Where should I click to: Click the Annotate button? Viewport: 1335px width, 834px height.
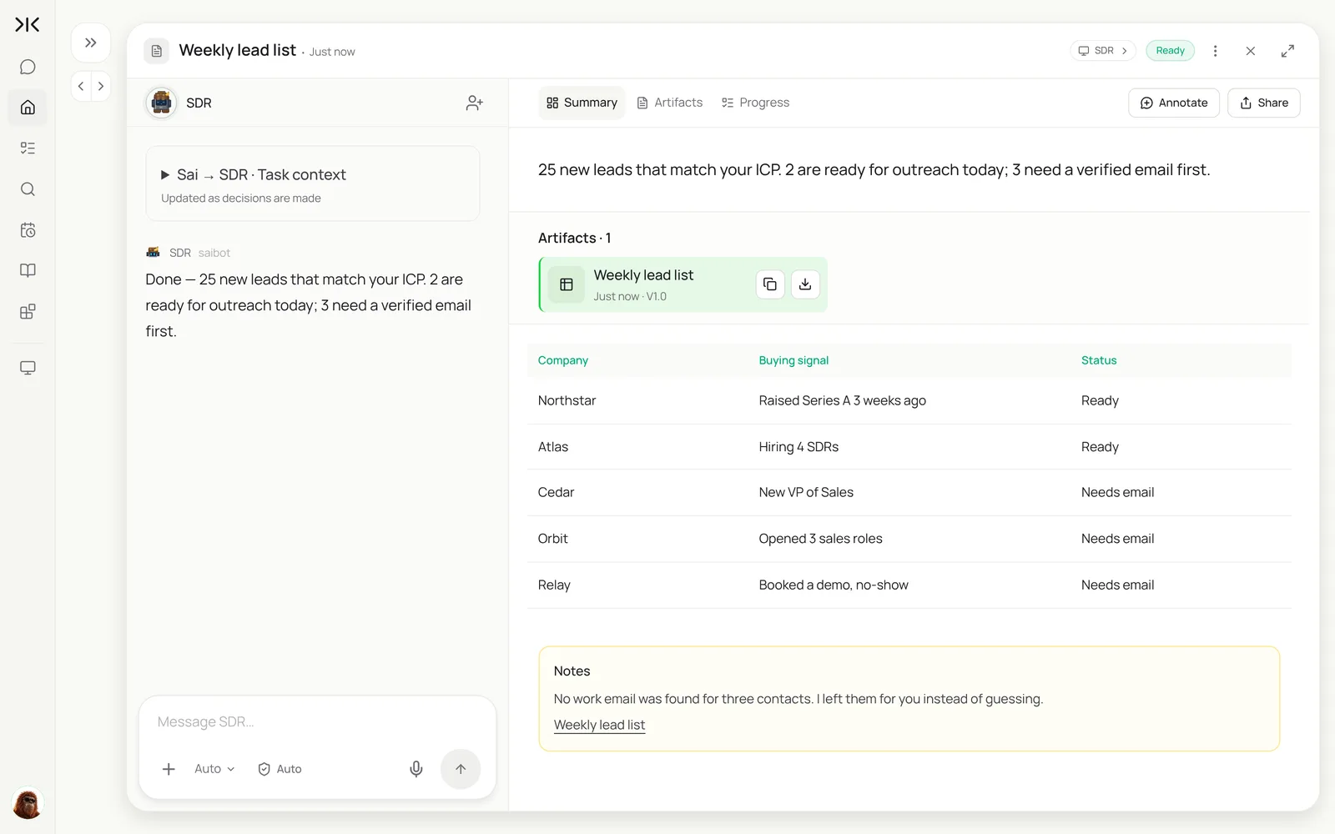tap(1174, 103)
